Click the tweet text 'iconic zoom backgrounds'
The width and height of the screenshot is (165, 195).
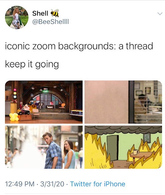coord(59,46)
